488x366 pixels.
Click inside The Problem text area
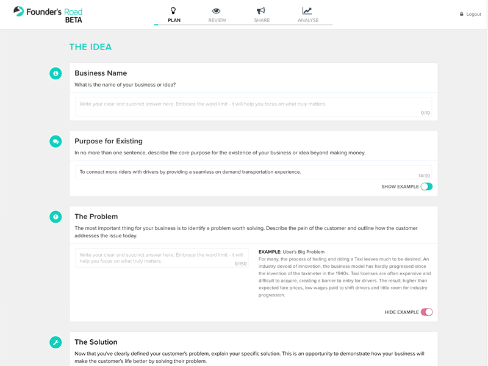click(x=162, y=259)
